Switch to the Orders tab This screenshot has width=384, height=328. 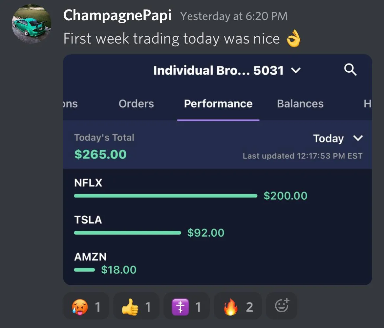[x=136, y=104]
